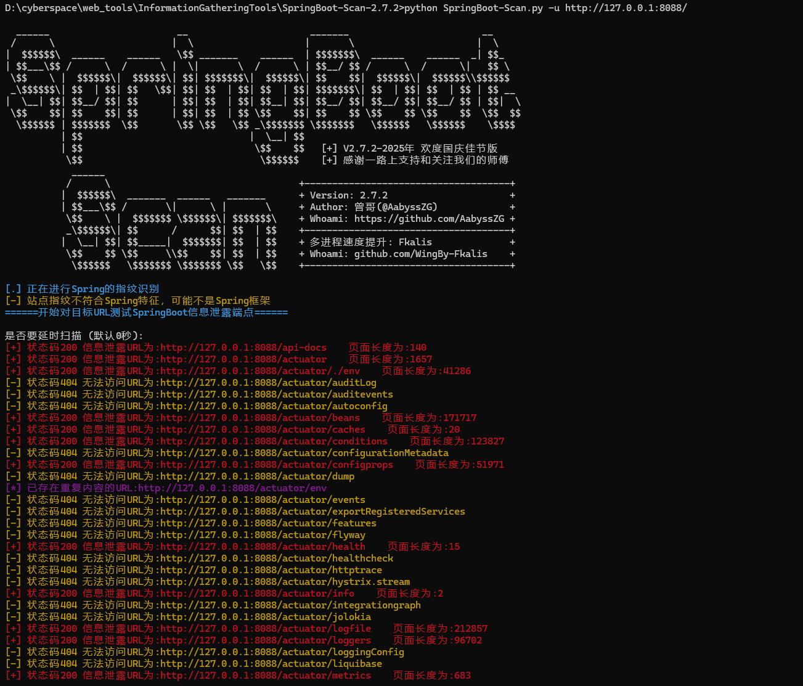This screenshot has height=686, width=803.
Task: Open the http://127.0.0.1:8088/api-docs URL
Action: (x=243, y=348)
